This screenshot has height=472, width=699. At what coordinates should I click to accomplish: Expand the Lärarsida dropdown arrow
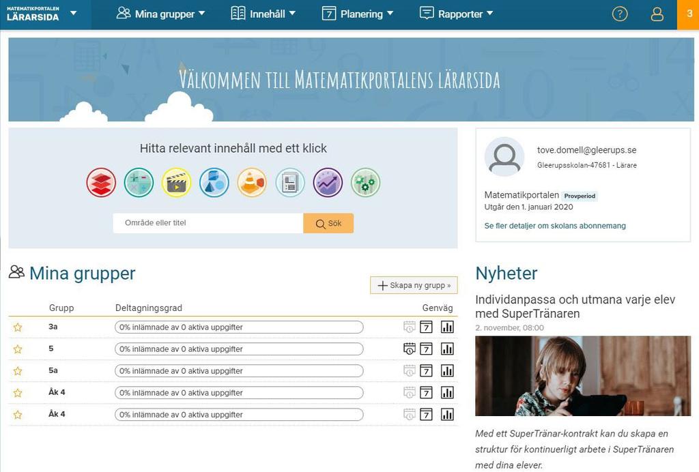(x=74, y=14)
